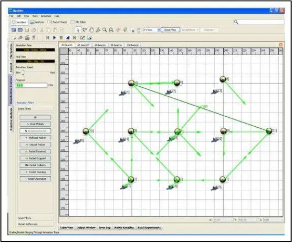Click in the search input field
Screen dimensions: 292x244
coord(261,22)
